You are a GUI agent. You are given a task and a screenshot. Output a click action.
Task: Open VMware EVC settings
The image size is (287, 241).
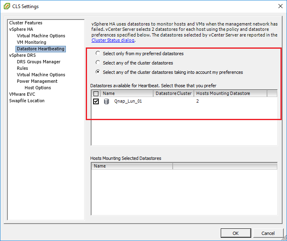pos(22,94)
